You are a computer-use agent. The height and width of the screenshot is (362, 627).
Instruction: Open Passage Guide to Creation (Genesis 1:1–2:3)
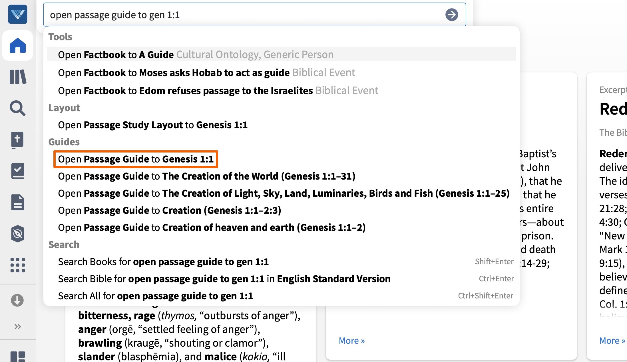170,210
